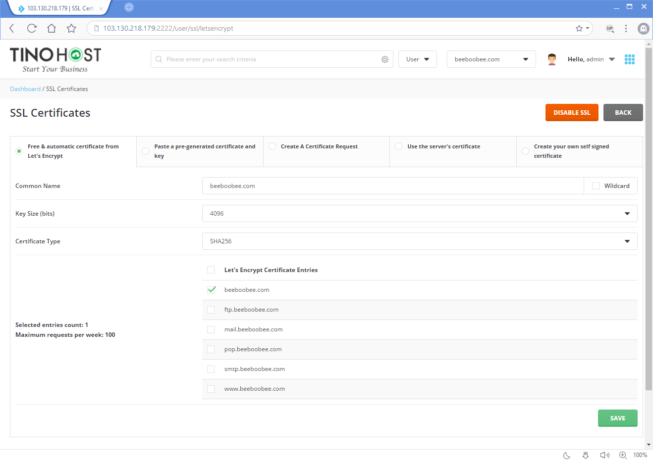Click the browser reload icon
Viewport: 653px width, 461px height.
pyautogui.click(x=32, y=28)
